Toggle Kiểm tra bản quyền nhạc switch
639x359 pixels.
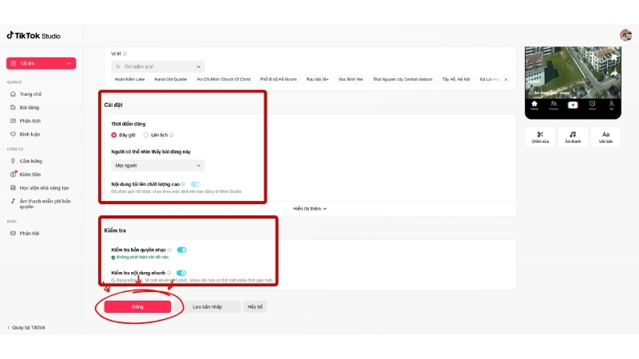pos(182,250)
